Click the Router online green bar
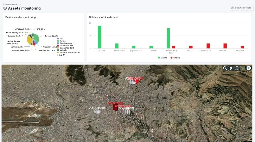255x142 pixels. (100, 37)
